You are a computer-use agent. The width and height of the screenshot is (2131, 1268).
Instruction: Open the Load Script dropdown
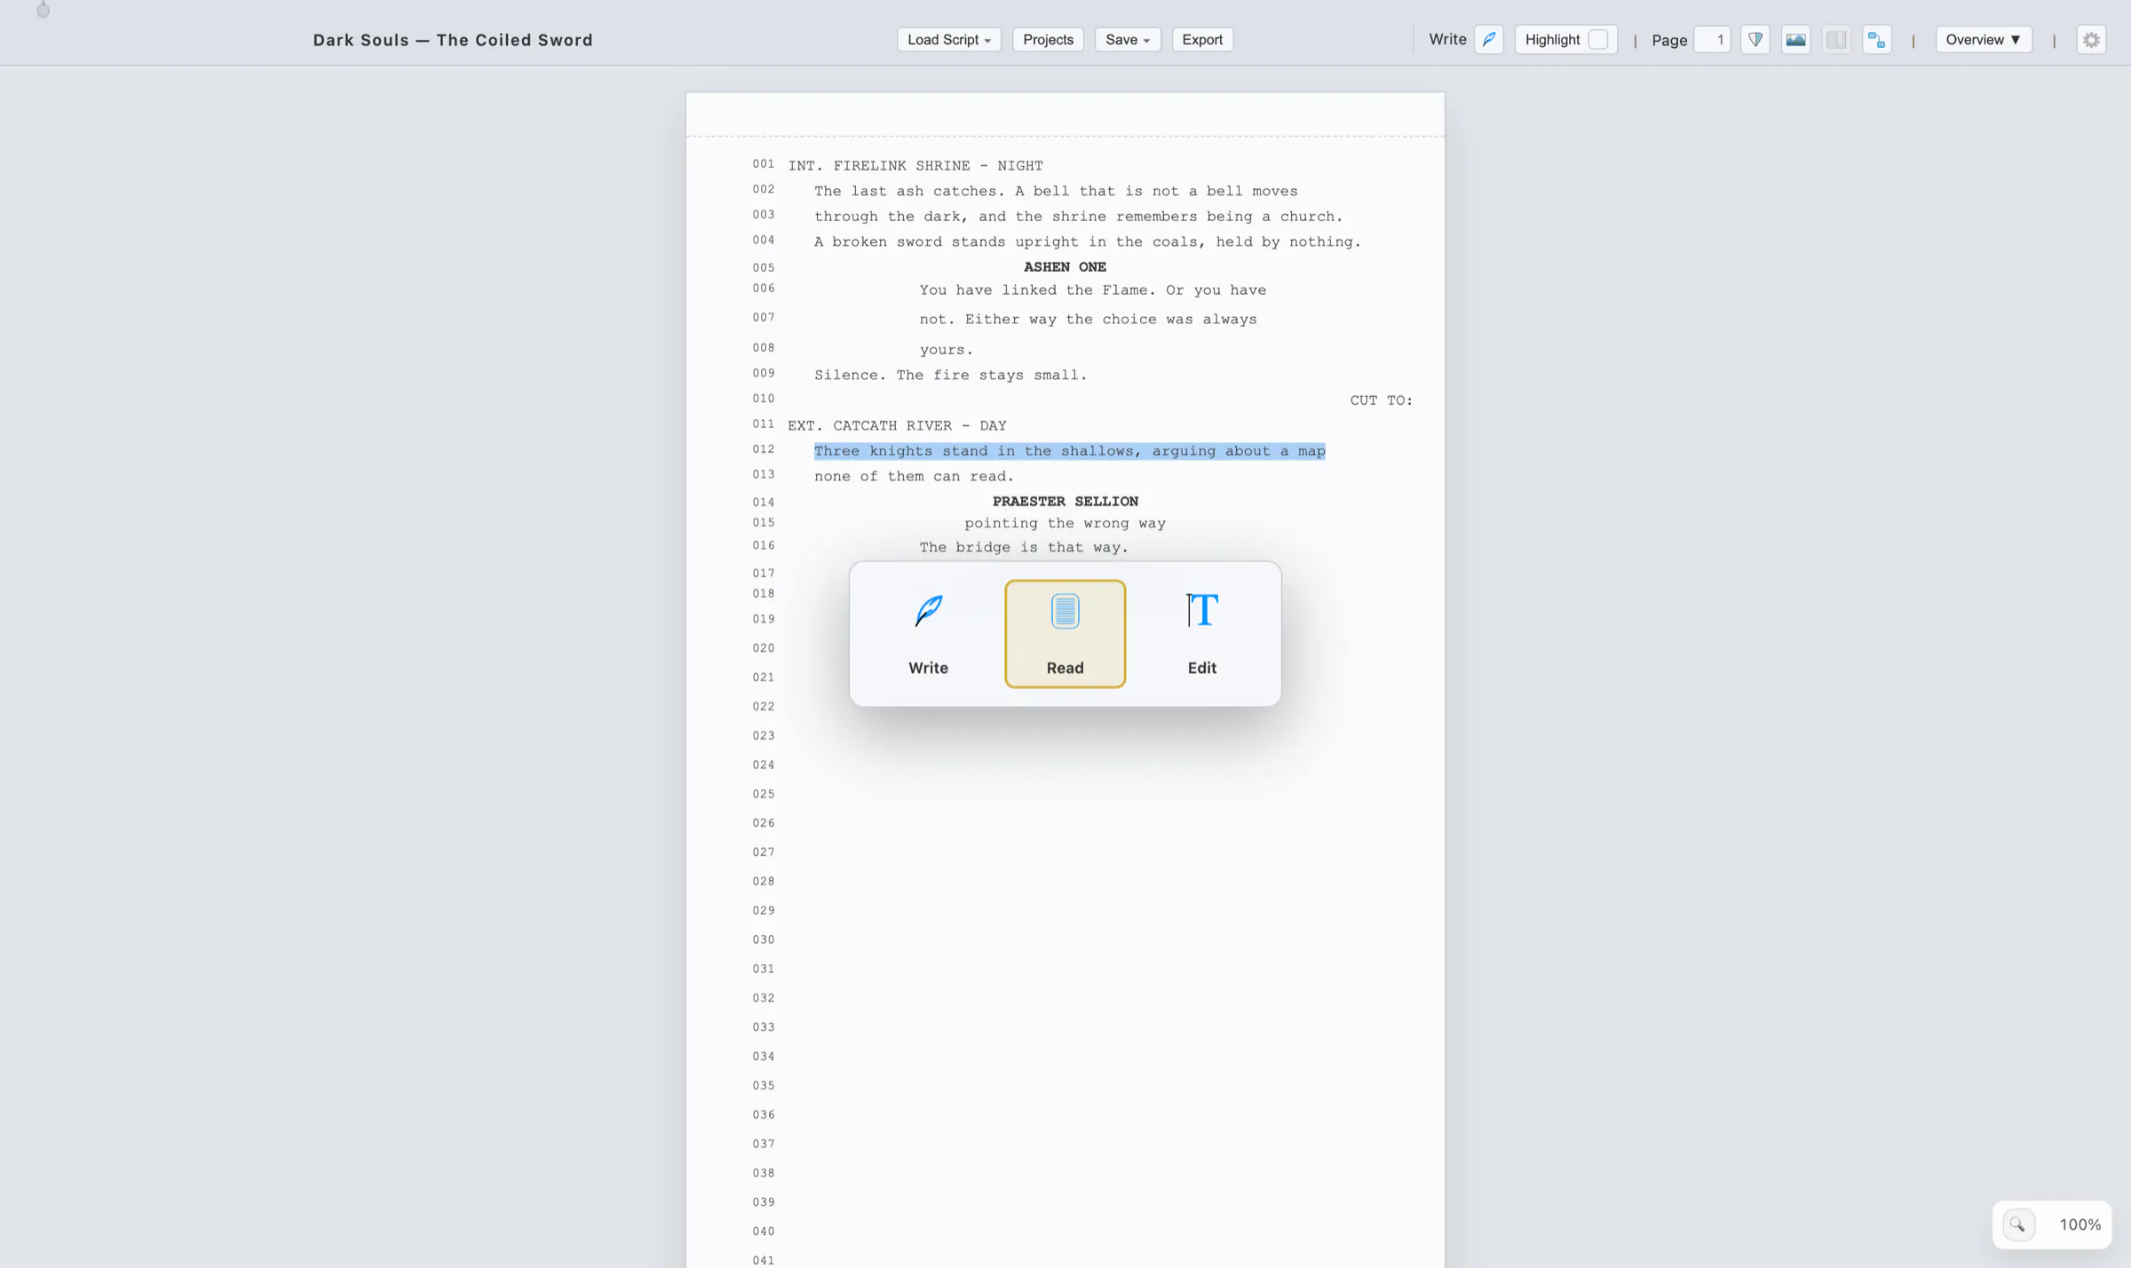pyautogui.click(x=949, y=40)
